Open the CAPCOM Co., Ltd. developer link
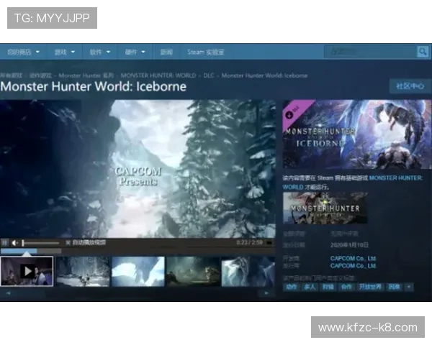Image resolution: width=432 pixels, height=345 pixels. tap(352, 259)
